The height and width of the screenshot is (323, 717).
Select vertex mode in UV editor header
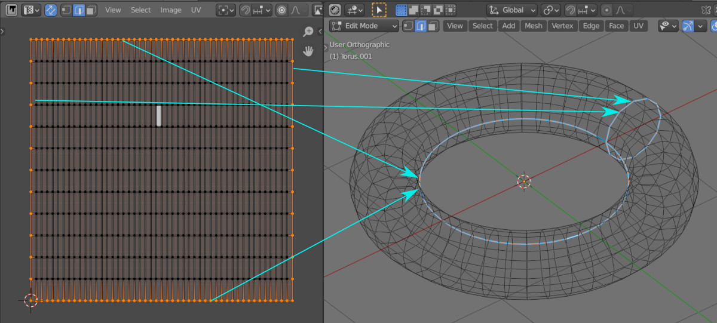coord(66,10)
